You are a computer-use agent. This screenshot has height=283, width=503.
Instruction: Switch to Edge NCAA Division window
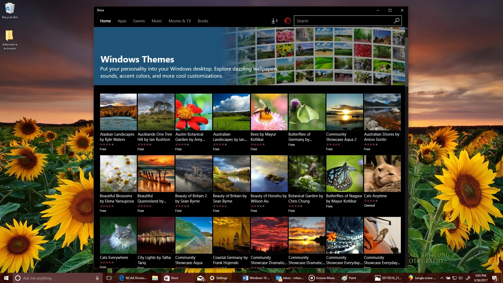[x=133, y=278]
